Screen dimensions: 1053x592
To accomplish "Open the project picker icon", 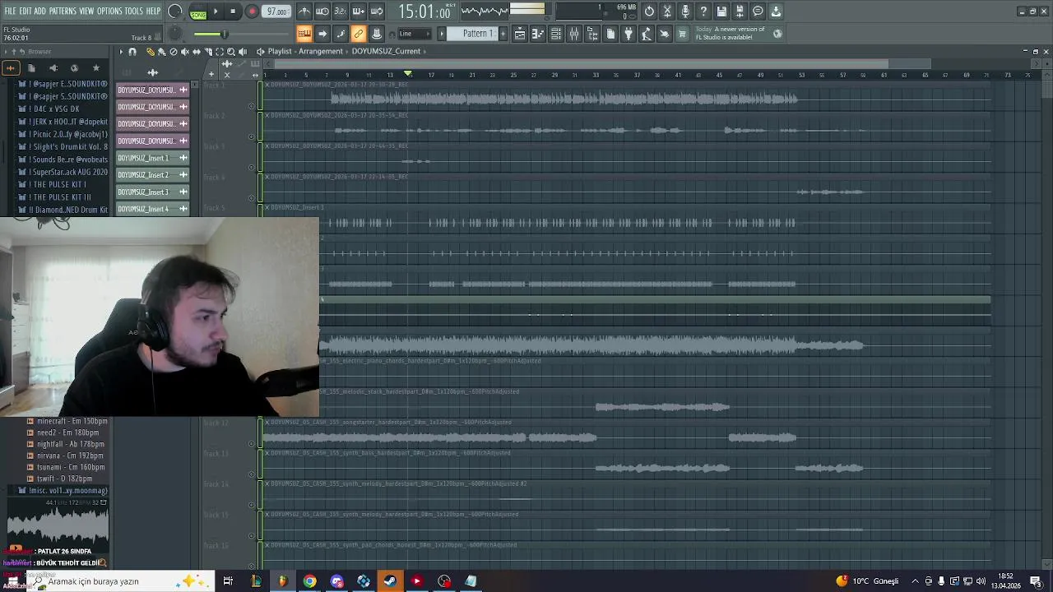I will tap(610, 34).
